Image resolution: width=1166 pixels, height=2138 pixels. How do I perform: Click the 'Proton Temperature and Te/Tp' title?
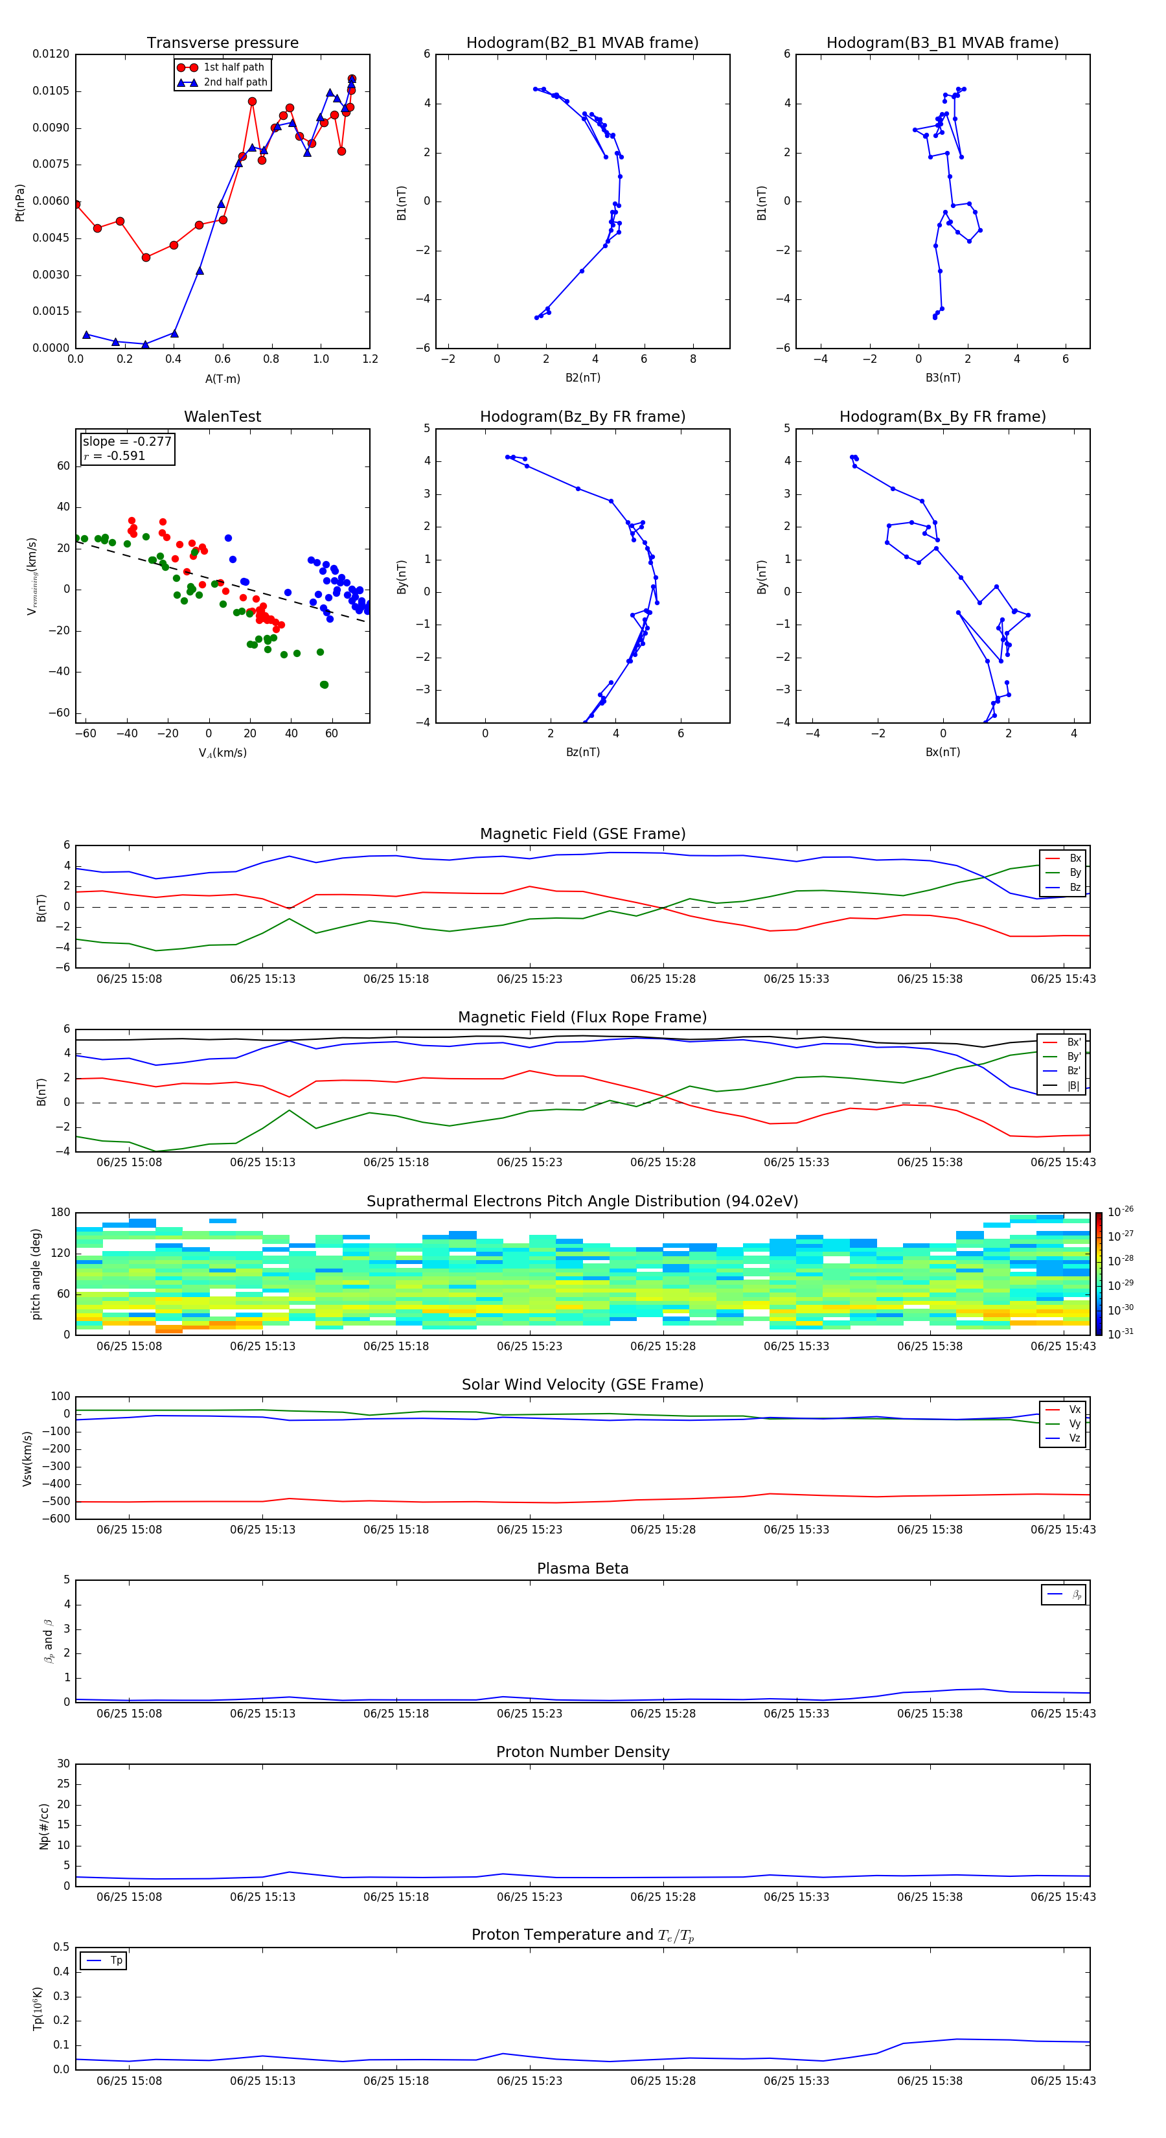point(582,1935)
